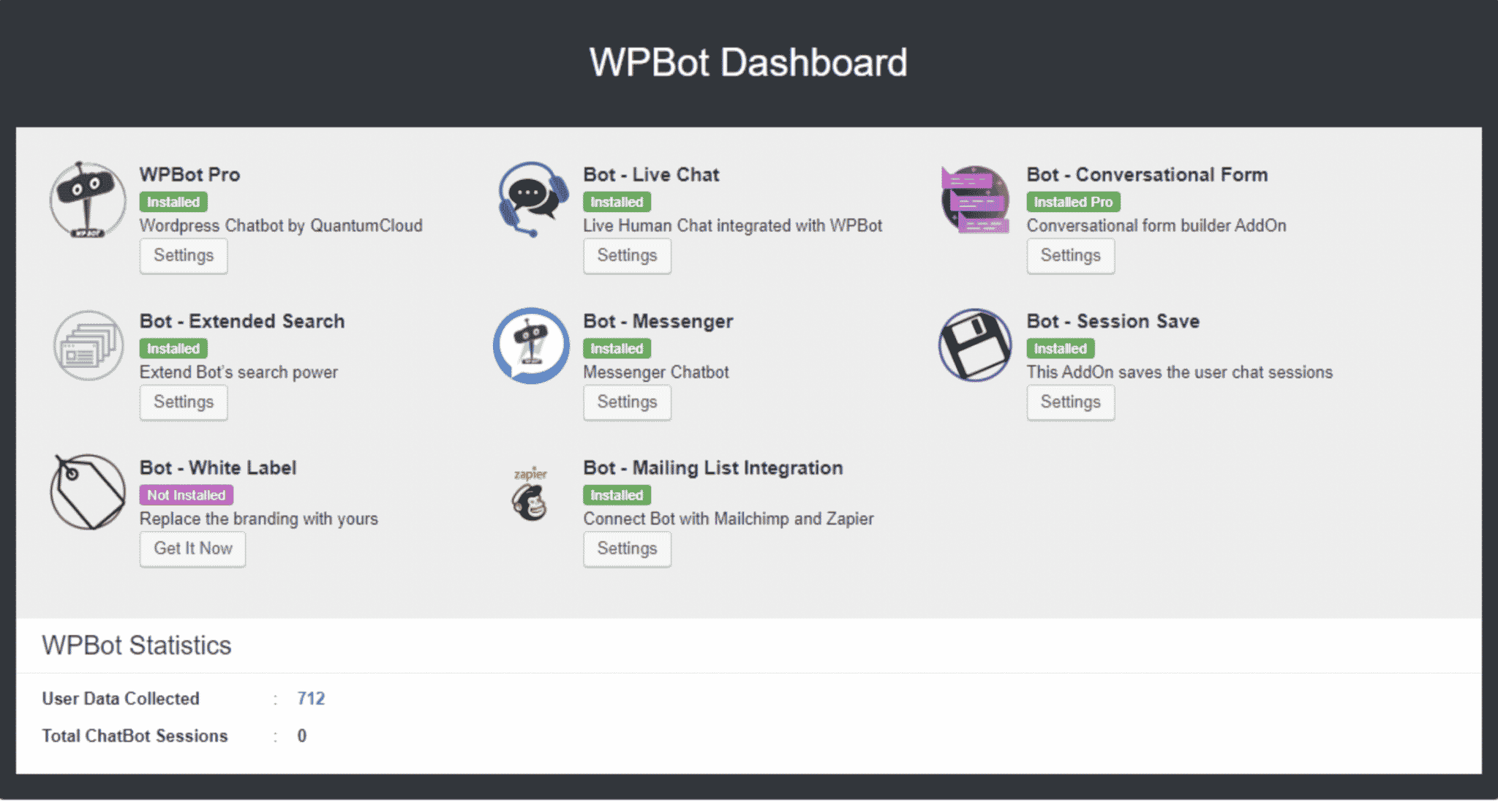Click the 712 User Data Collected link
The height and width of the screenshot is (801, 1498).
point(311,699)
